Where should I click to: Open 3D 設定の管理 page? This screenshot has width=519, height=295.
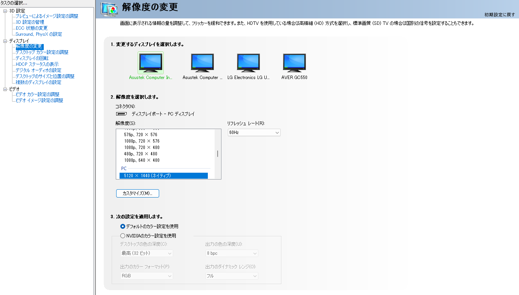coord(30,22)
